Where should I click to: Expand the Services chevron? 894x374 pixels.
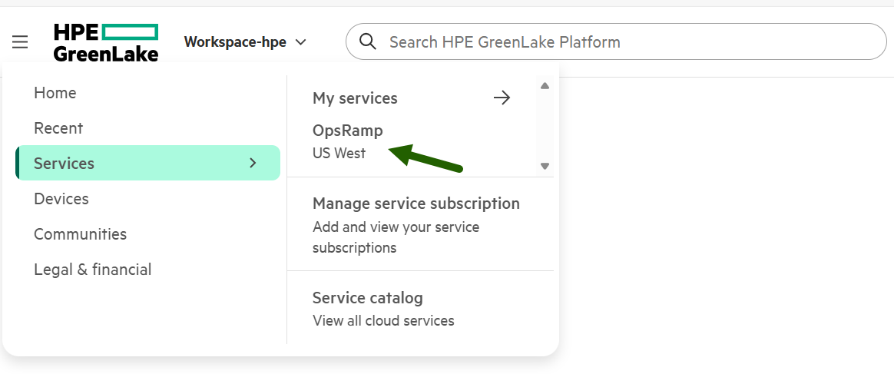253,163
